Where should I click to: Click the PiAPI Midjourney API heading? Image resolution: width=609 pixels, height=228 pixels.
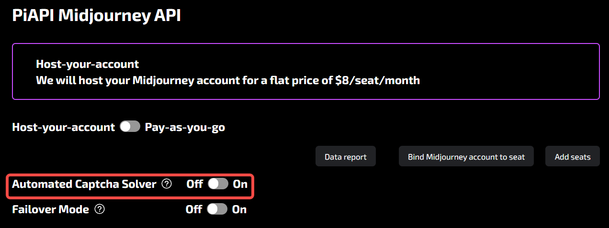96,15
